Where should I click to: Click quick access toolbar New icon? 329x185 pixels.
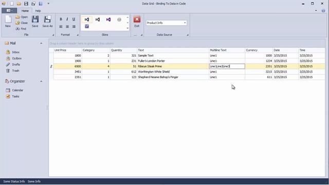pyautogui.click(x=12, y=4)
